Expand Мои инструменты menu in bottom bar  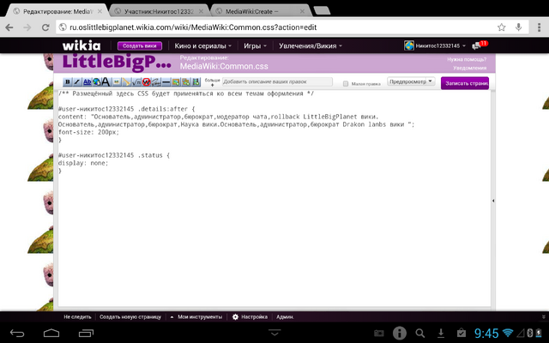click(196, 316)
